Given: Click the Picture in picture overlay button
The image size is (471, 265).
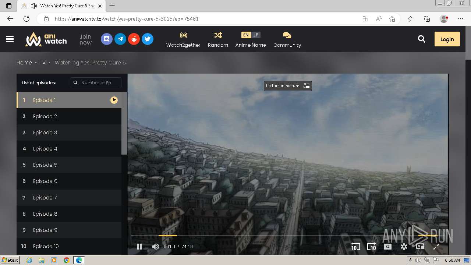Looking at the screenshot, I should (287, 86).
